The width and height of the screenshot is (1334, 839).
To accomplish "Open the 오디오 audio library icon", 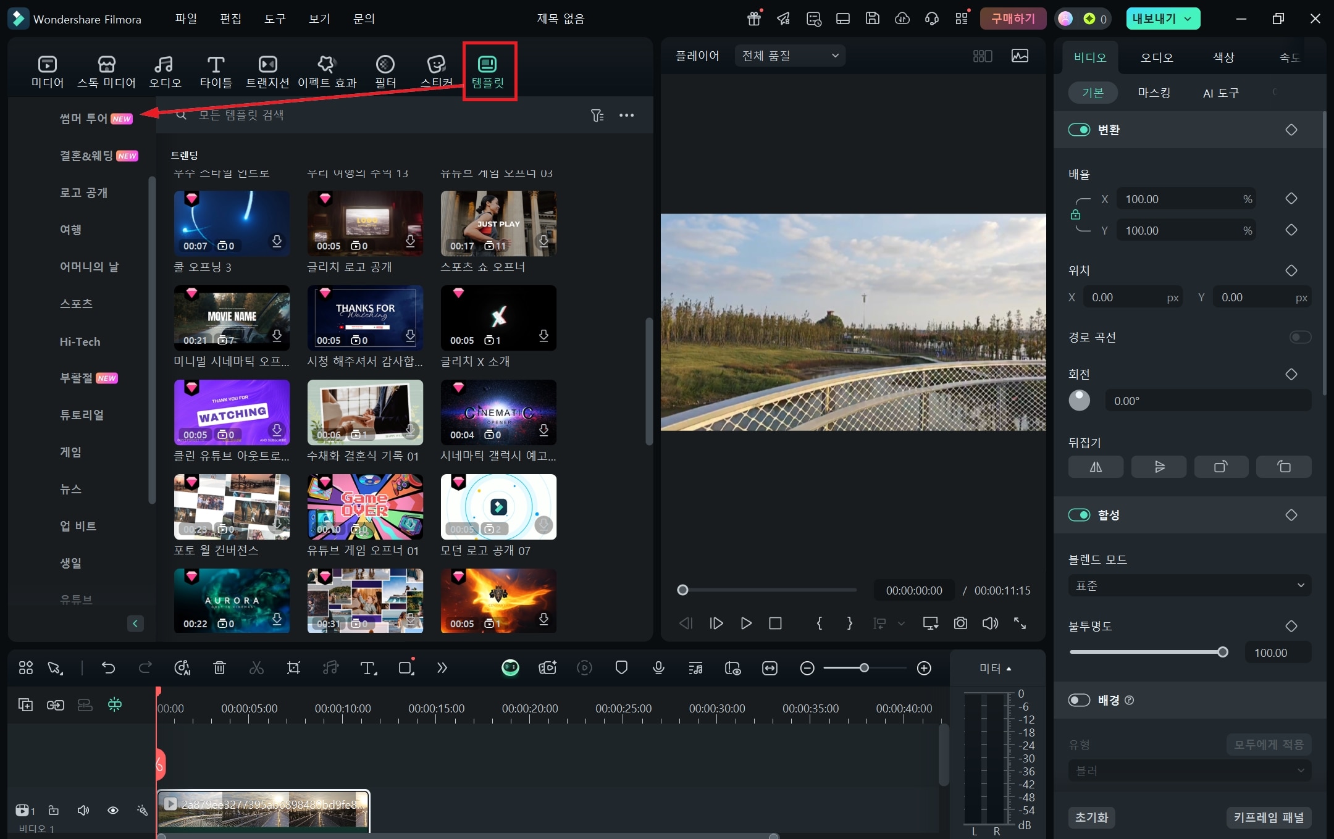I will pyautogui.click(x=165, y=71).
